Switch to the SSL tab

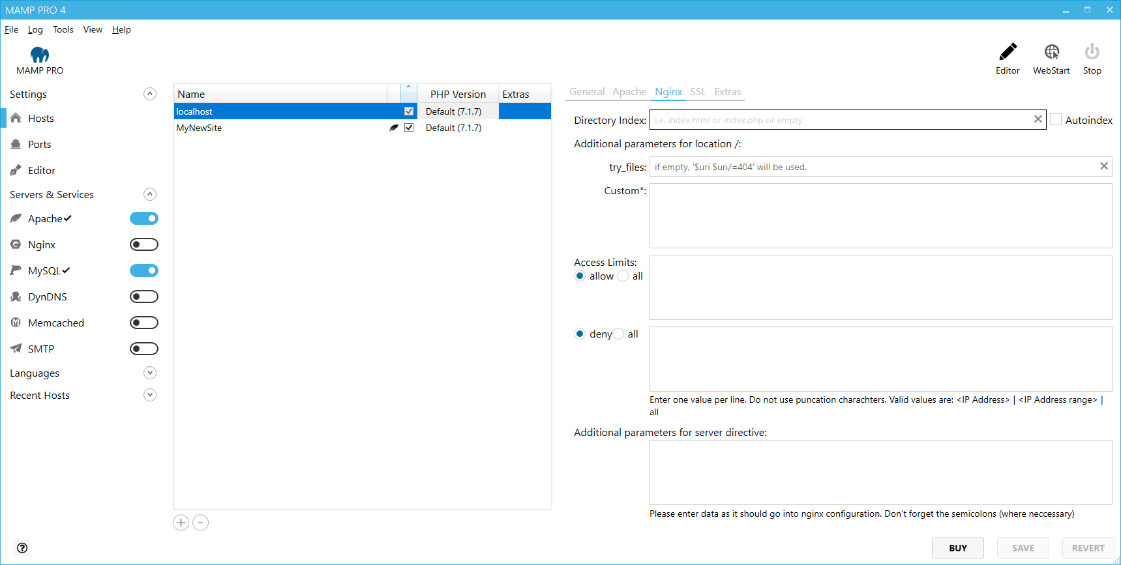(698, 92)
